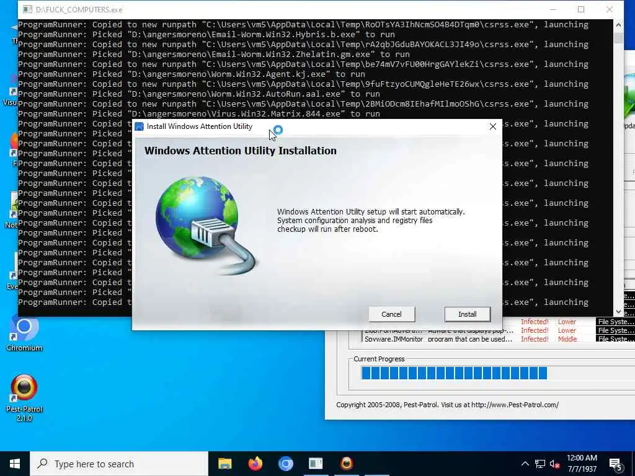Click Cancel in Windows Attention Utility installer

click(x=392, y=314)
